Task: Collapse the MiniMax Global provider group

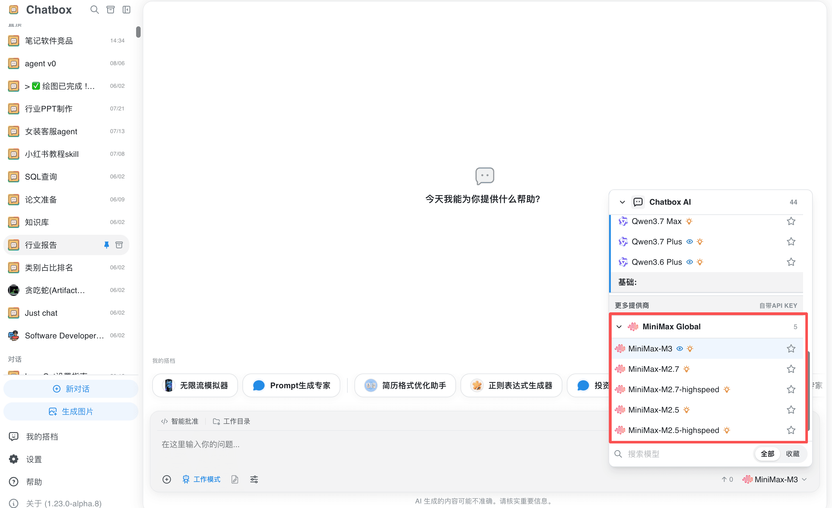Action: (619, 327)
